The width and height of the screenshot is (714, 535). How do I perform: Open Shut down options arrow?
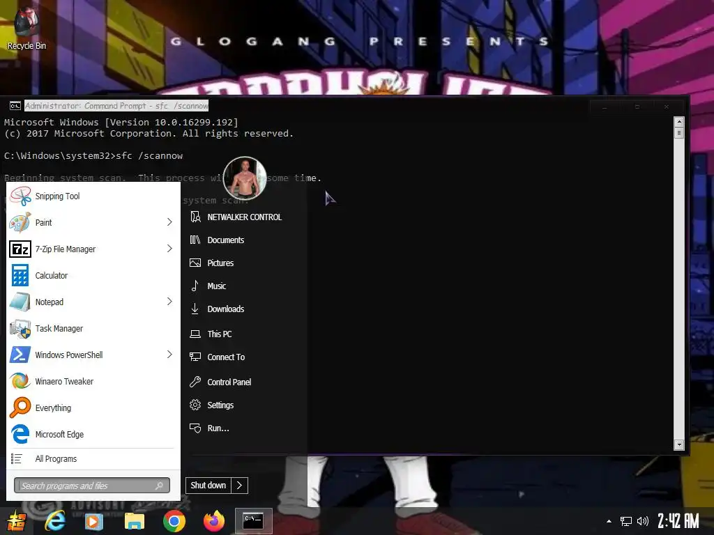pos(240,486)
